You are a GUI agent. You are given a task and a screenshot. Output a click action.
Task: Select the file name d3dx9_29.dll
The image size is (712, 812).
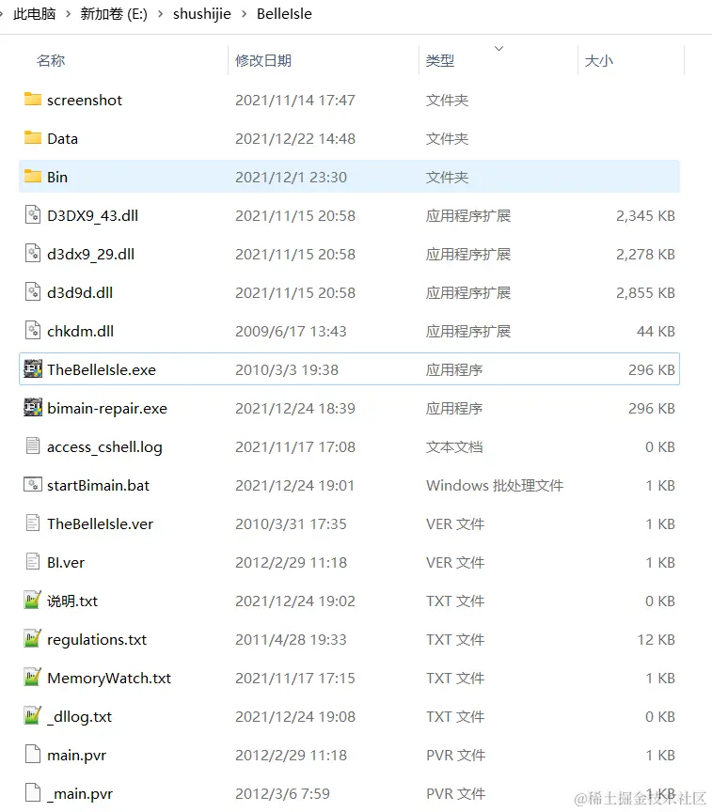[x=90, y=255]
